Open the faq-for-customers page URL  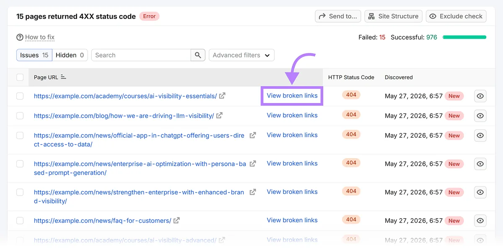click(x=102, y=220)
